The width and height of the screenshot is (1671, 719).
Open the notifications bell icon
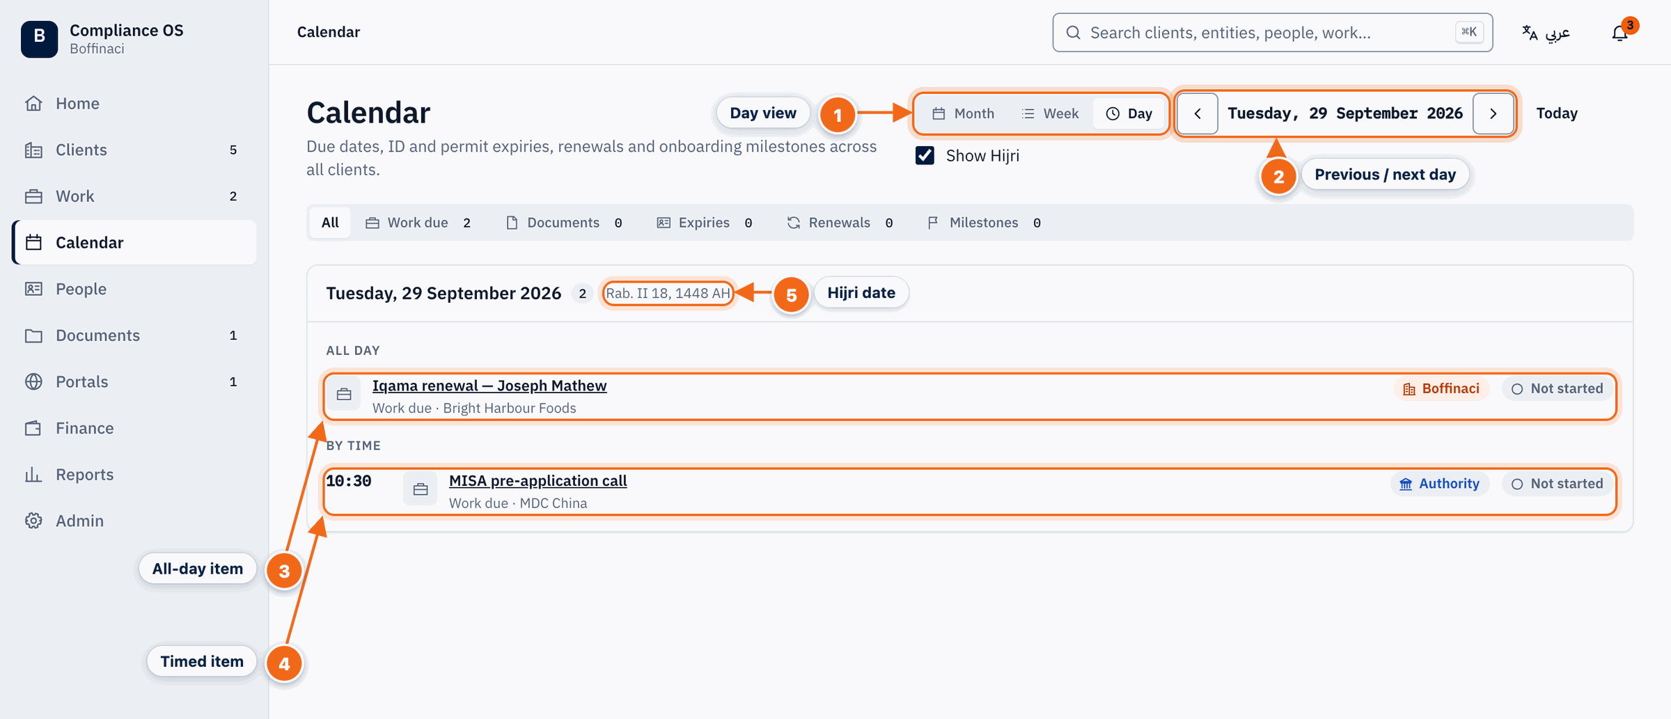1619,33
